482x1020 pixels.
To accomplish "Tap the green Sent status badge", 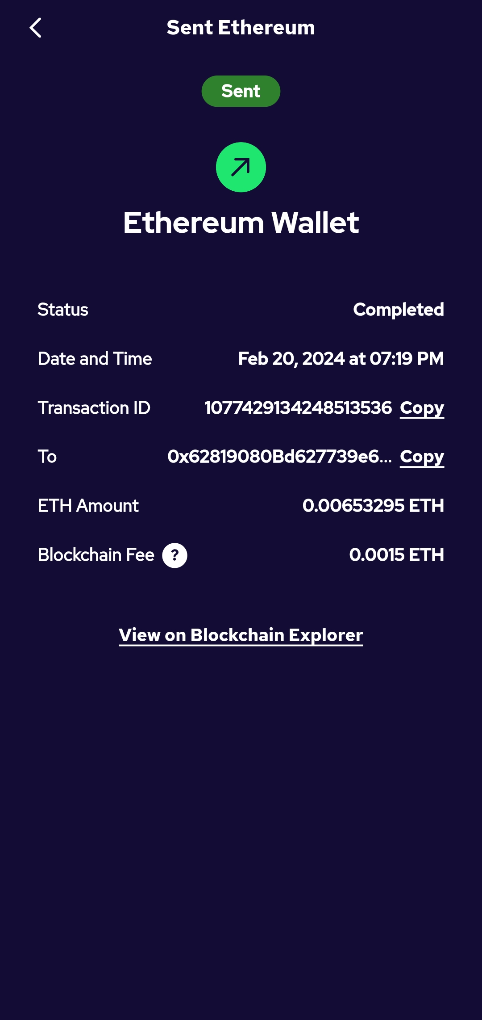I will pos(241,91).
